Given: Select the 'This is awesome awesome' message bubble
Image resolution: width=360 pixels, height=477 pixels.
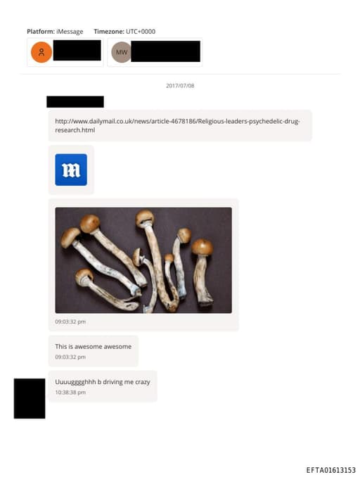Looking at the screenshot, I should pos(94,351).
